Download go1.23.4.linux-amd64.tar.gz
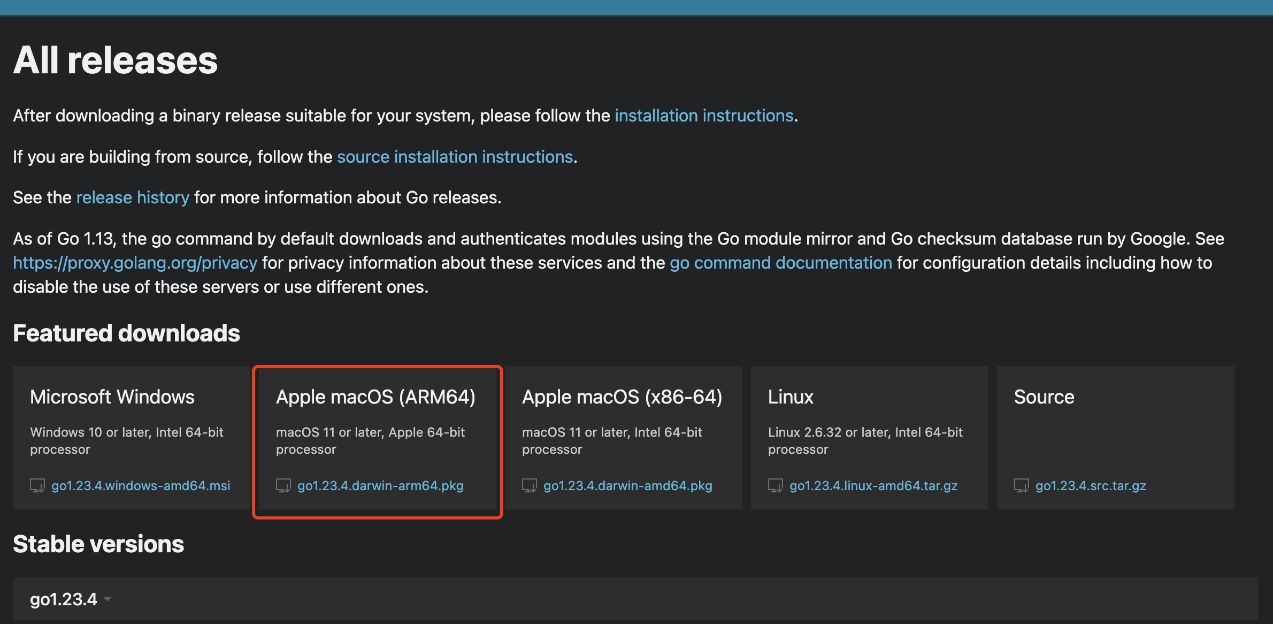The width and height of the screenshot is (1273, 624). click(x=873, y=485)
